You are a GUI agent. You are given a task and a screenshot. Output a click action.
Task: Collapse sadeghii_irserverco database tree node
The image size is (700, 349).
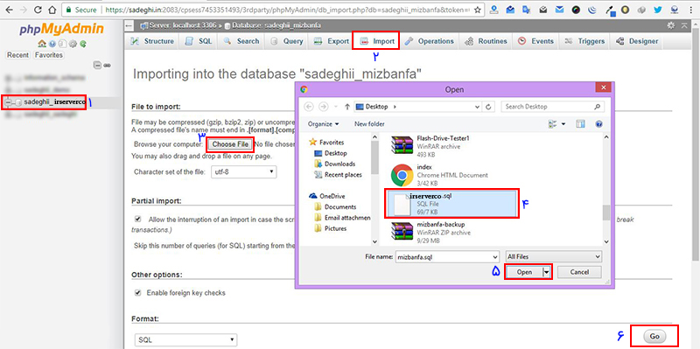coord(8,102)
